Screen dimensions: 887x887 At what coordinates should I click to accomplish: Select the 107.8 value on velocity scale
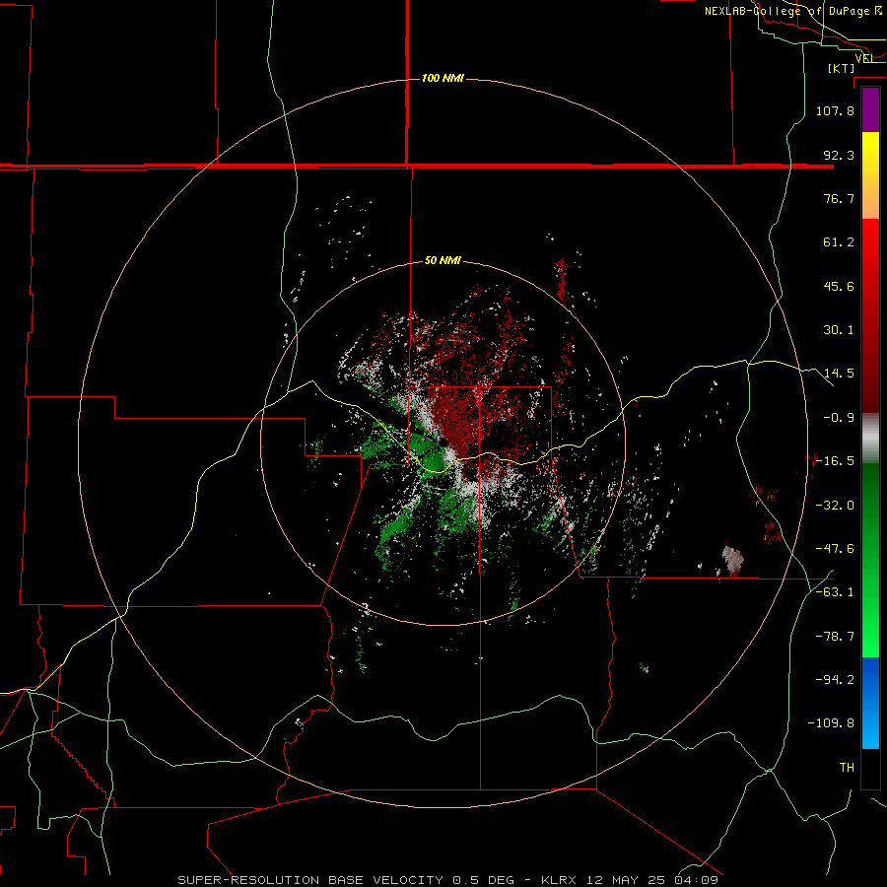pos(835,110)
